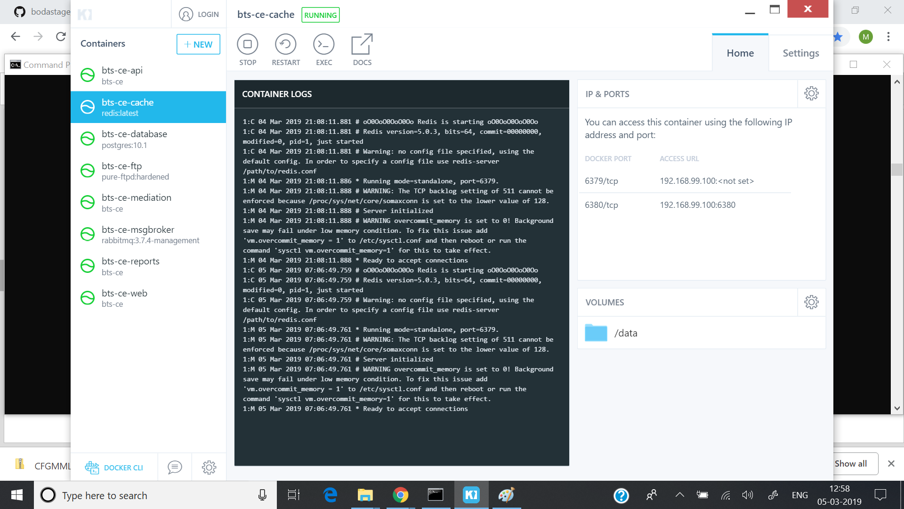Select bts-ce-api container
This screenshot has width=904, height=509.
tap(148, 75)
